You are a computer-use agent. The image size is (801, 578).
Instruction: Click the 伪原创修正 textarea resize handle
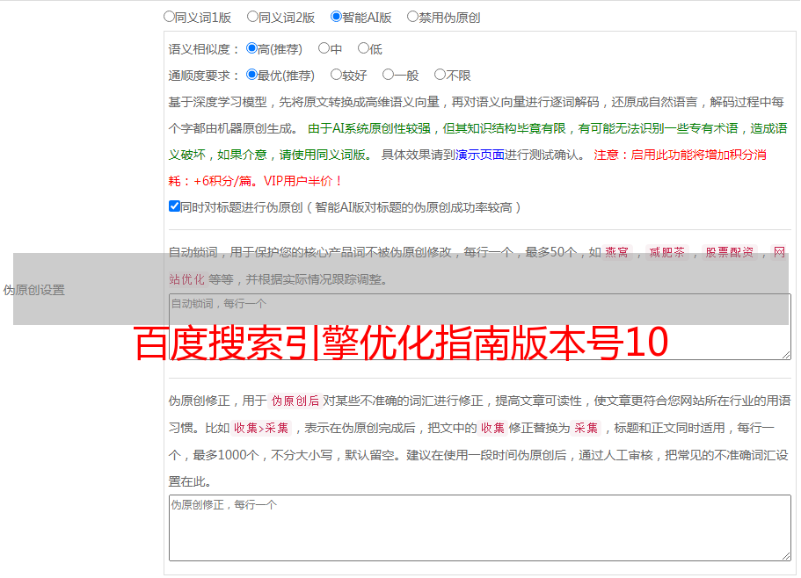coord(786,557)
